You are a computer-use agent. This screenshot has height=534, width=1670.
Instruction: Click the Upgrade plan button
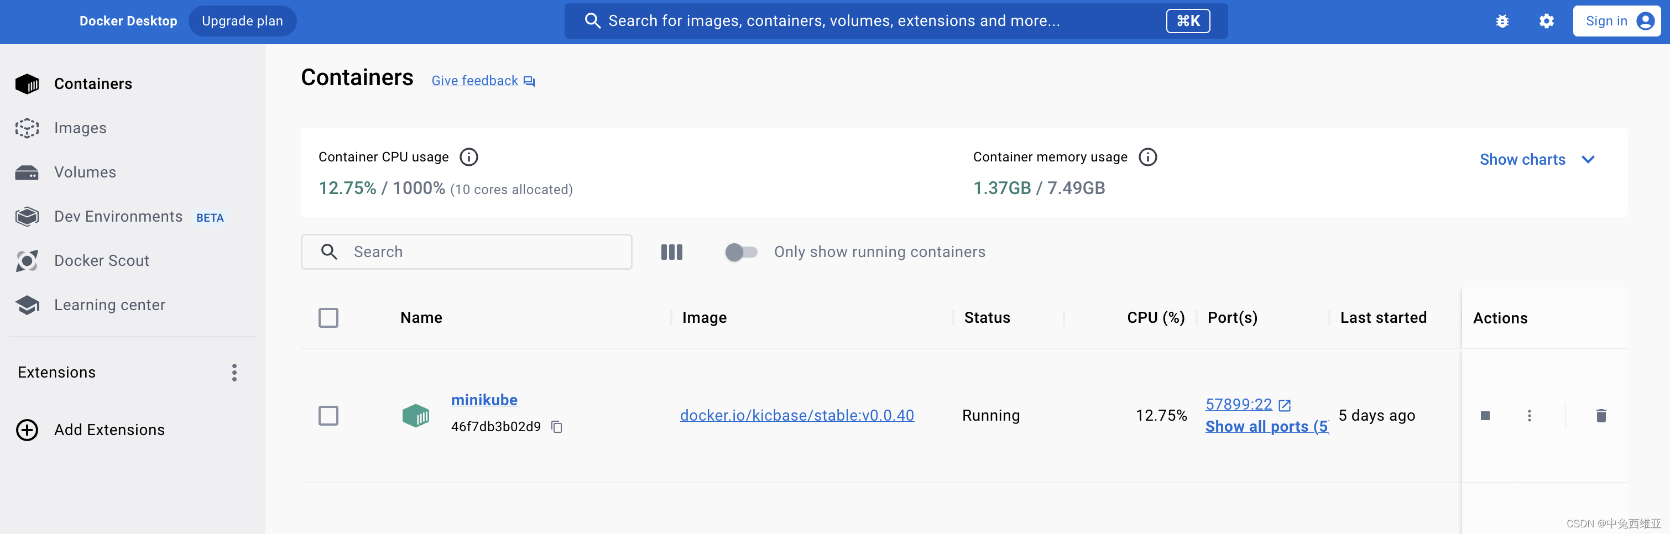[242, 21]
